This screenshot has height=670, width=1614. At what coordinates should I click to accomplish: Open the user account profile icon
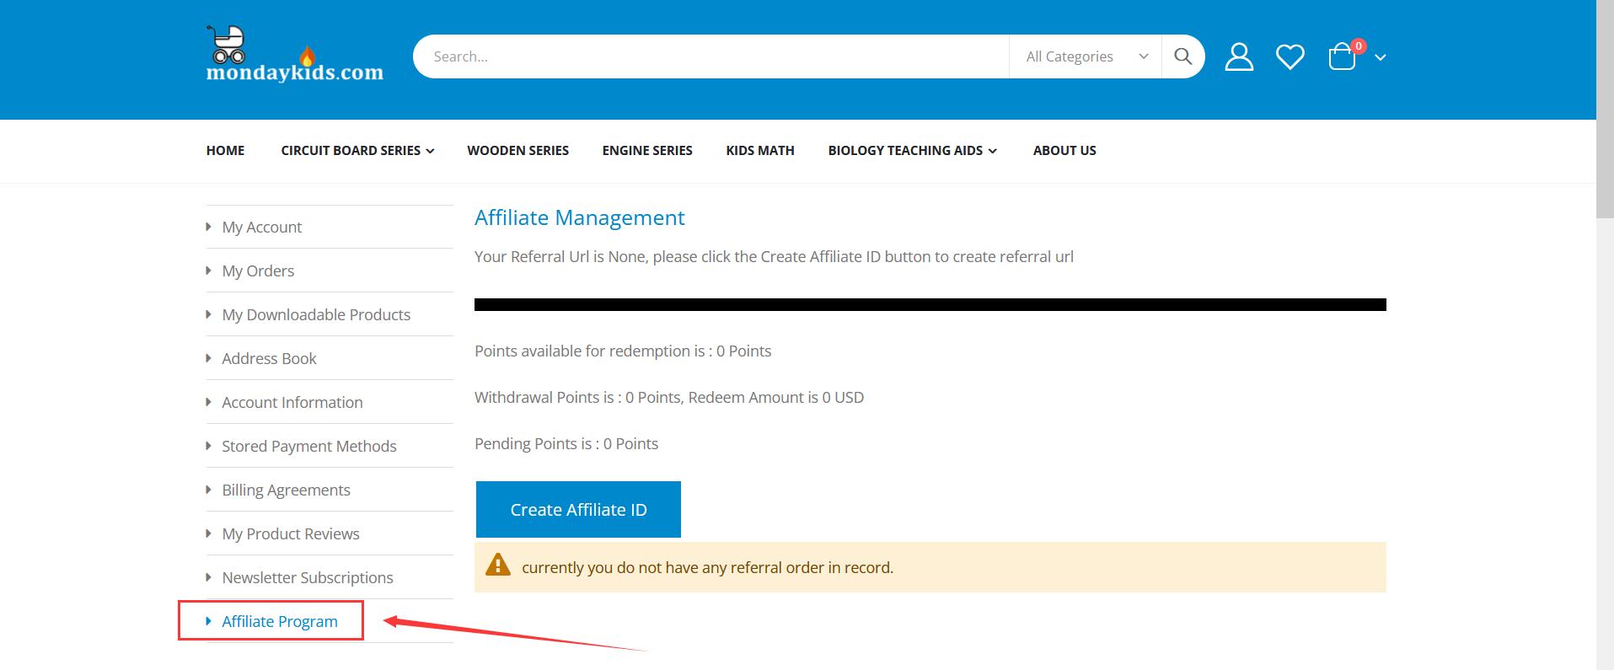click(x=1238, y=56)
